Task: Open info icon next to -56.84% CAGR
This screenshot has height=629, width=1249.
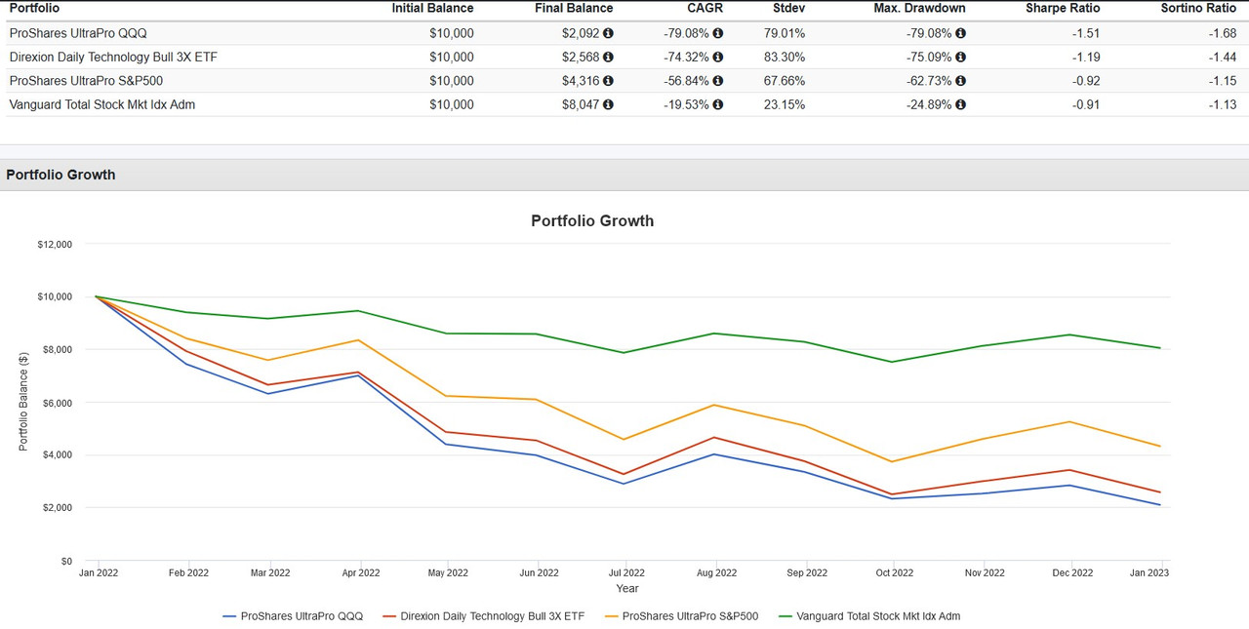Action: click(x=718, y=81)
